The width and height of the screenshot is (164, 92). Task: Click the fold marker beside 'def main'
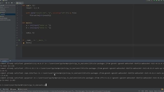click(x=22, y=23)
